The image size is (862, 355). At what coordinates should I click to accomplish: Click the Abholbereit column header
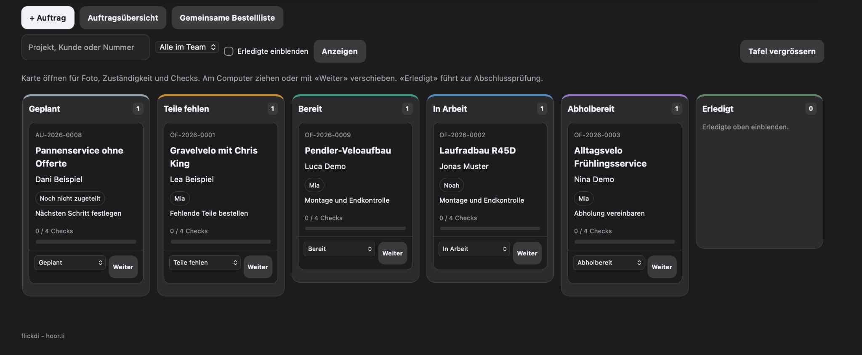point(591,109)
